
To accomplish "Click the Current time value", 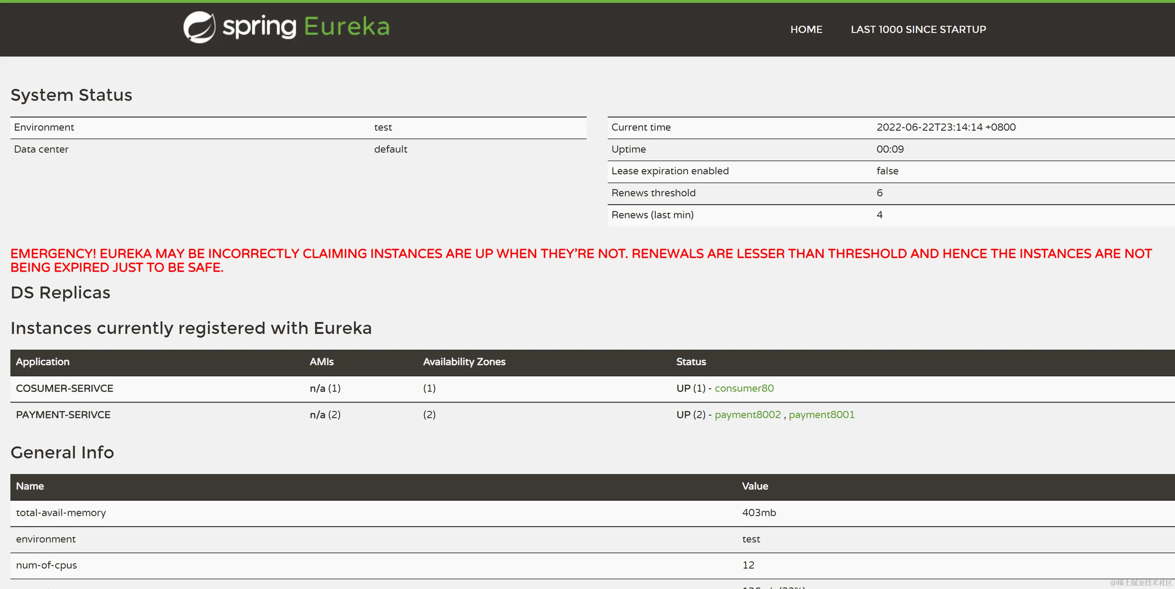I will (946, 127).
